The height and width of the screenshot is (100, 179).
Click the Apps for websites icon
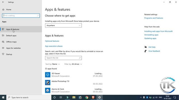click(x=3, y=48)
